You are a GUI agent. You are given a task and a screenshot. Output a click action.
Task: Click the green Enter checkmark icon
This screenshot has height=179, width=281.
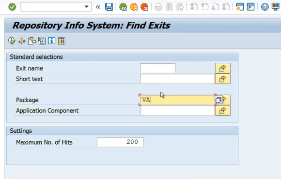pos(12,7)
